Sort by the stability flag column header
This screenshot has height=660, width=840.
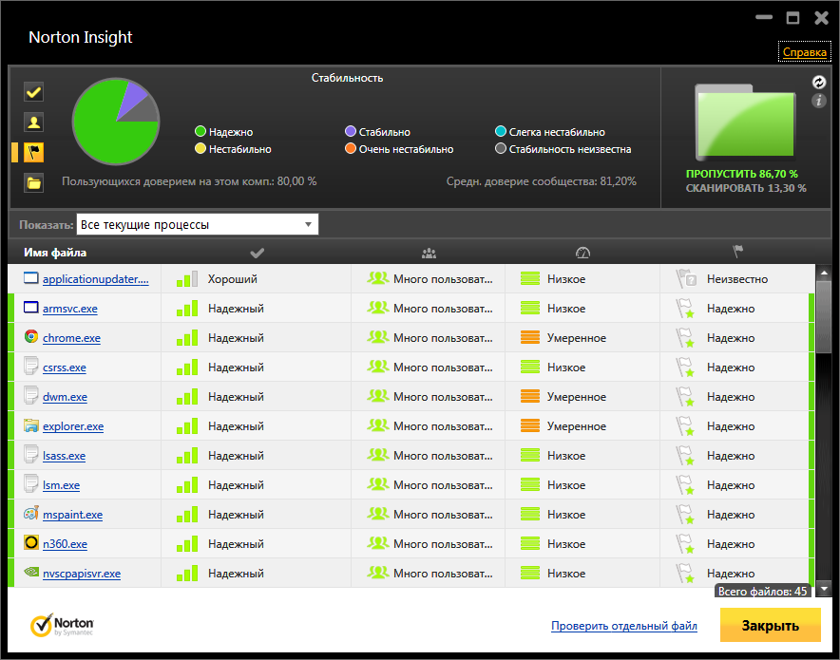(737, 251)
